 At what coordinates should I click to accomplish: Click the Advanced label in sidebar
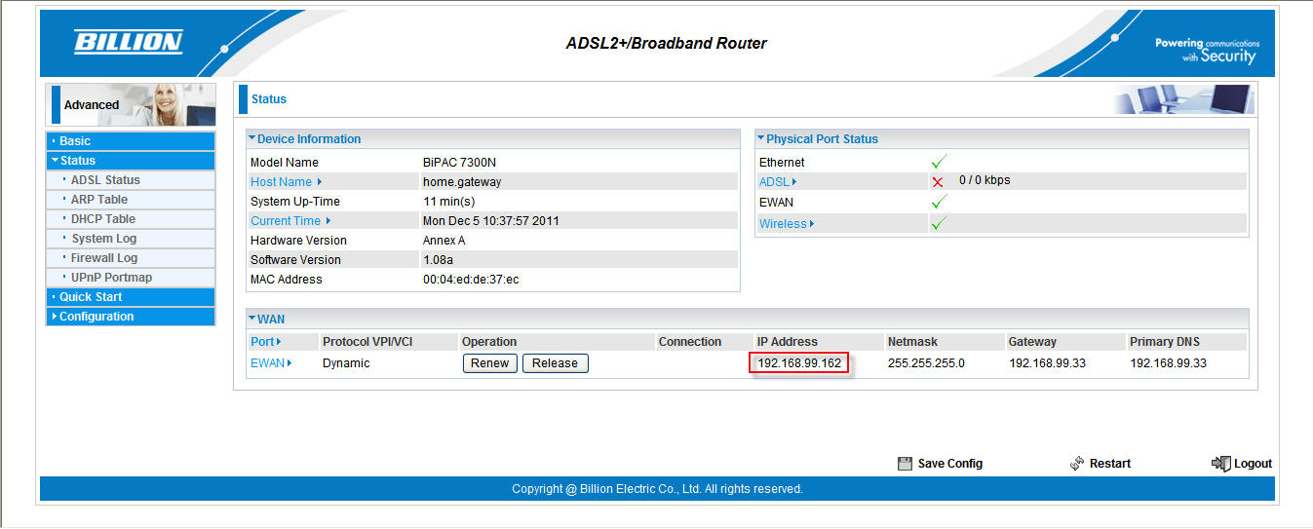[92, 105]
